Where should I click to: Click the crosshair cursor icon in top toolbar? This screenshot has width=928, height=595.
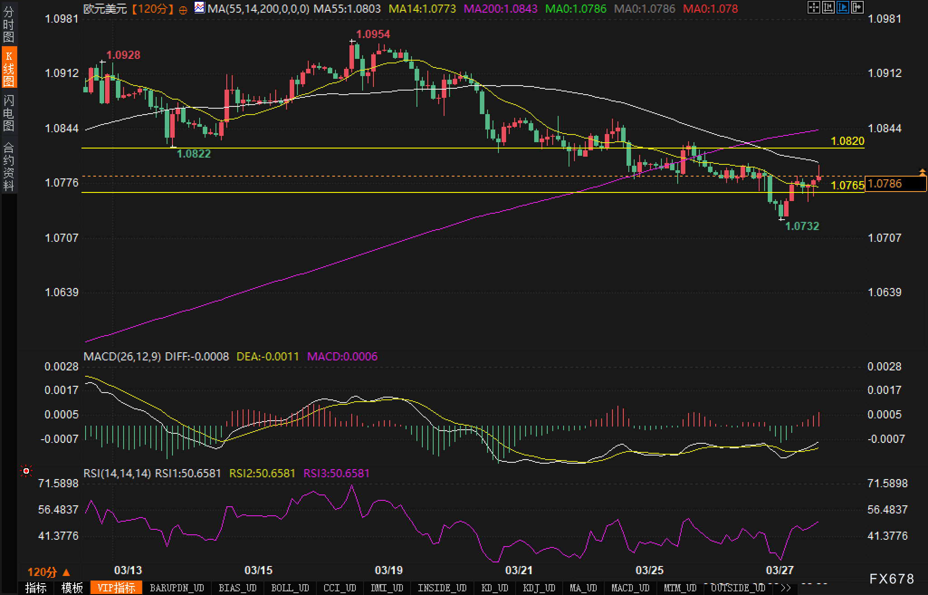(813, 7)
